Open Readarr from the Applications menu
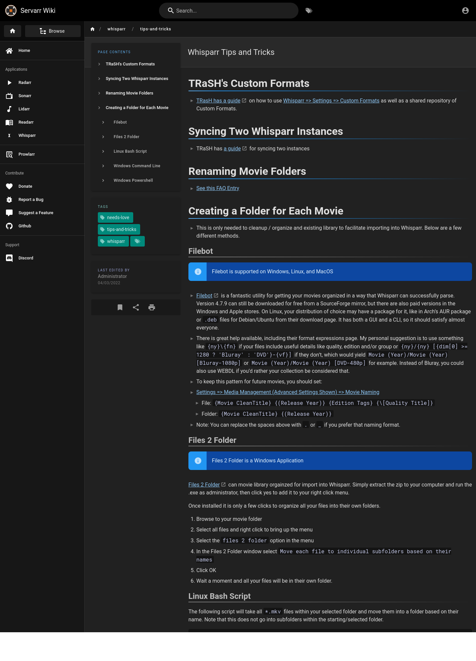Viewport: 476px width, 661px height. click(x=42, y=122)
